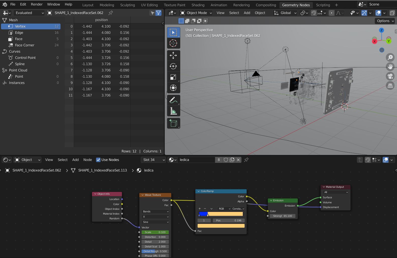This screenshot has height=258, width=397.
Task: Switch to the Shading workspace tab
Action: 198,5
